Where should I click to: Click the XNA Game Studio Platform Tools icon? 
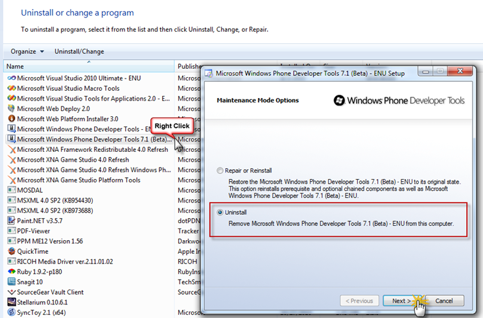(12, 180)
